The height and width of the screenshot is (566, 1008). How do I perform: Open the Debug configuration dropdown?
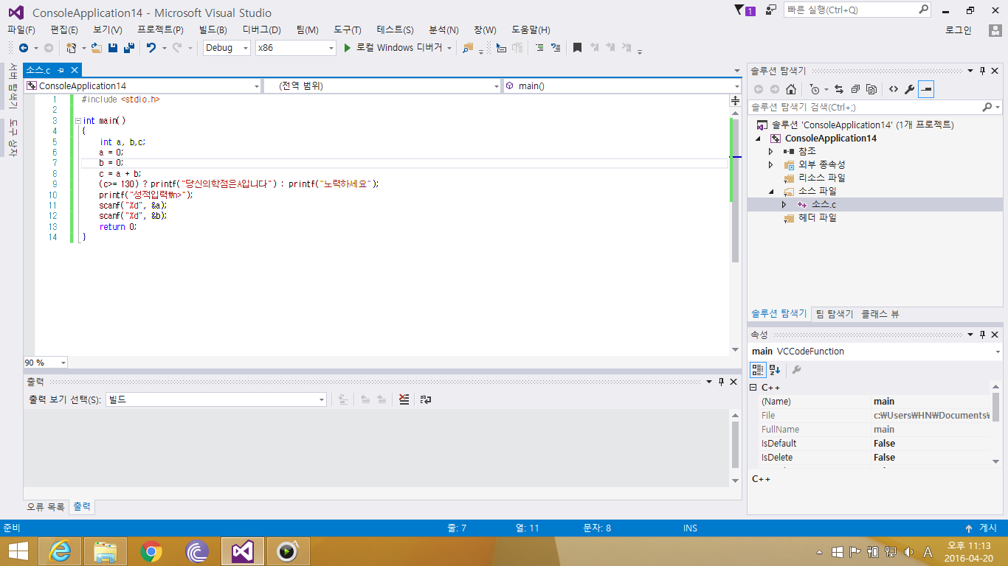[228, 48]
